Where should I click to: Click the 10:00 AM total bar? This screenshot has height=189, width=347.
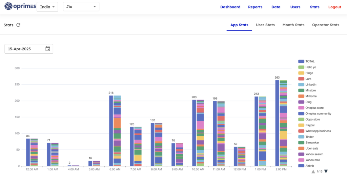click(x=194, y=133)
